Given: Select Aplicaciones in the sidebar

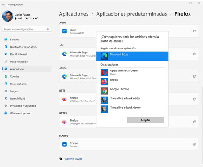Looking at the screenshot, I should coord(27,69).
